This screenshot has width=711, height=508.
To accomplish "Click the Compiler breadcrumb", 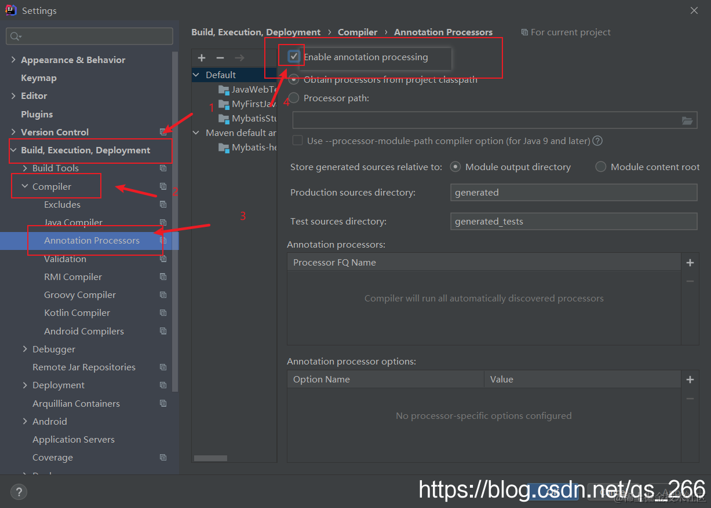I will 358,32.
